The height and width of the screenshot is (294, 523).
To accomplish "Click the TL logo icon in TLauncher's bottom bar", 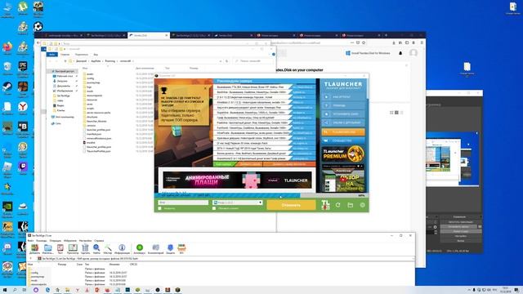I will [325, 205].
